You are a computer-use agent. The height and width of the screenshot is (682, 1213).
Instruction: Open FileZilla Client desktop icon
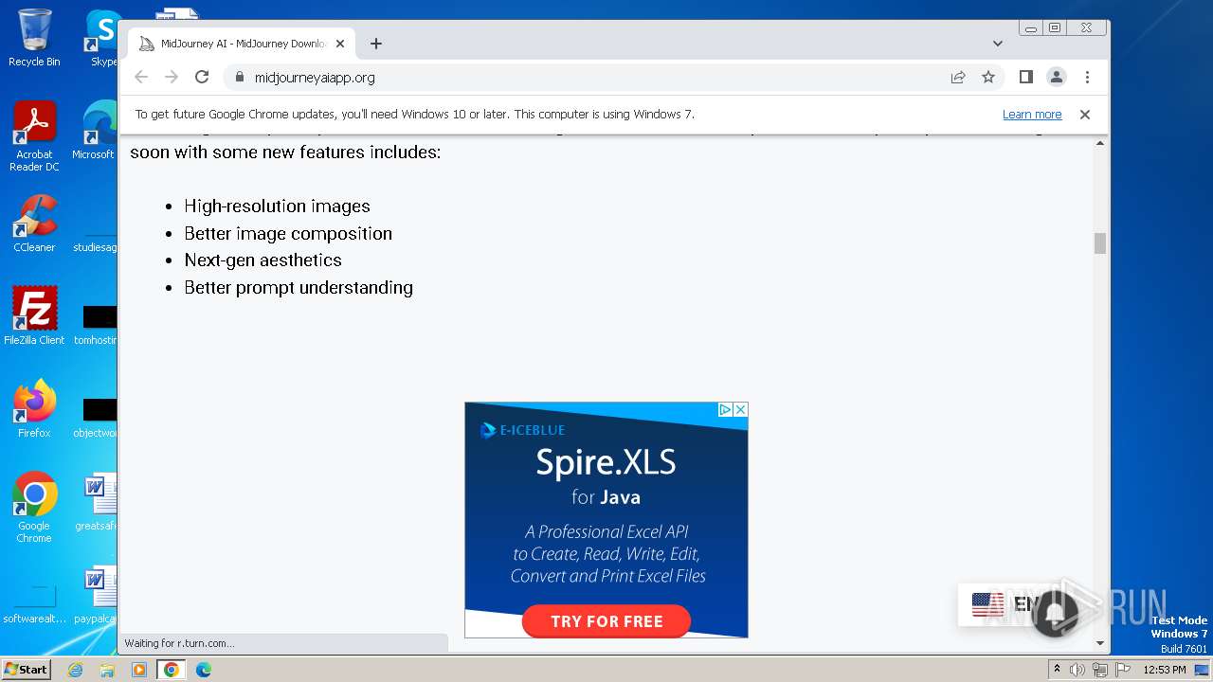pos(34,316)
